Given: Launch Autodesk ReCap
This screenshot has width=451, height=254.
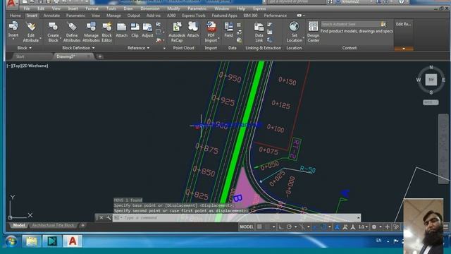Looking at the screenshot, I should click(x=177, y=32).
